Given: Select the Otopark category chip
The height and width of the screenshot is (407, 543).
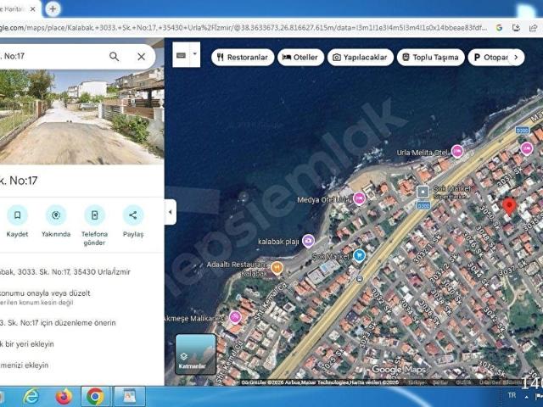Looking at the screenshot, I should point(490,58).
